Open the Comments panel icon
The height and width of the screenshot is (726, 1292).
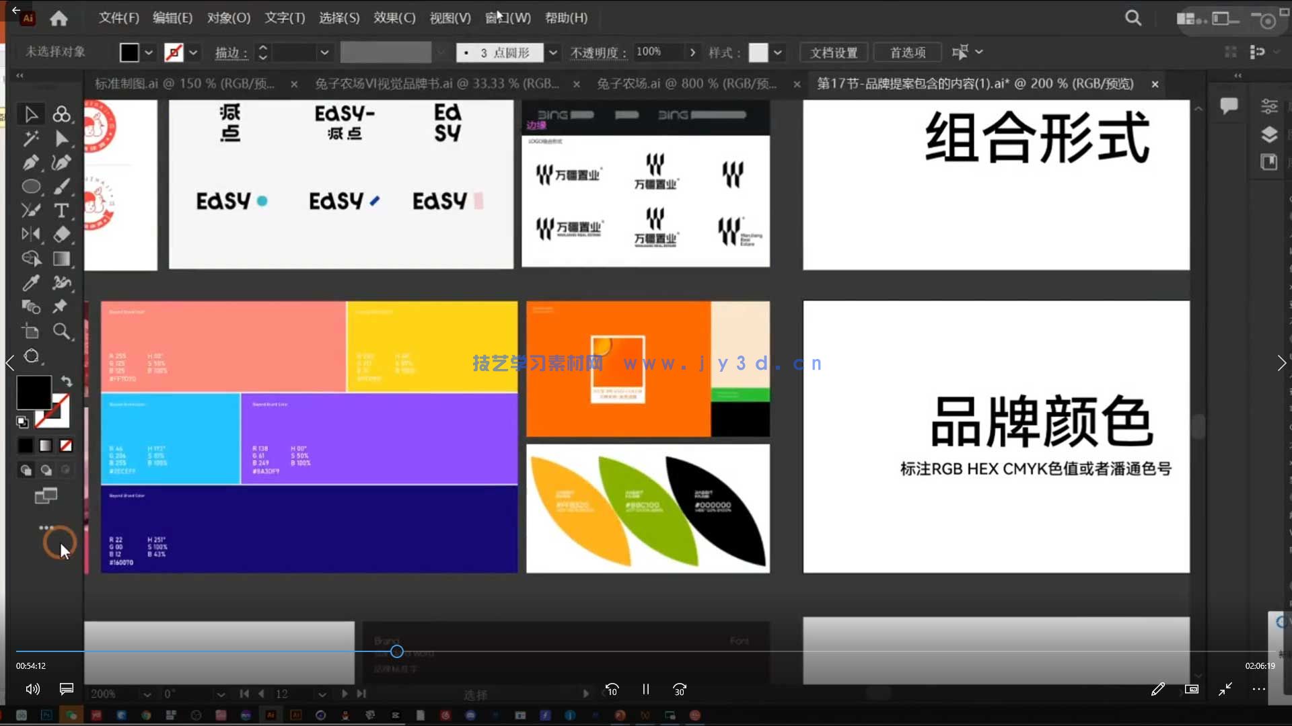(x=1229, y=106)
